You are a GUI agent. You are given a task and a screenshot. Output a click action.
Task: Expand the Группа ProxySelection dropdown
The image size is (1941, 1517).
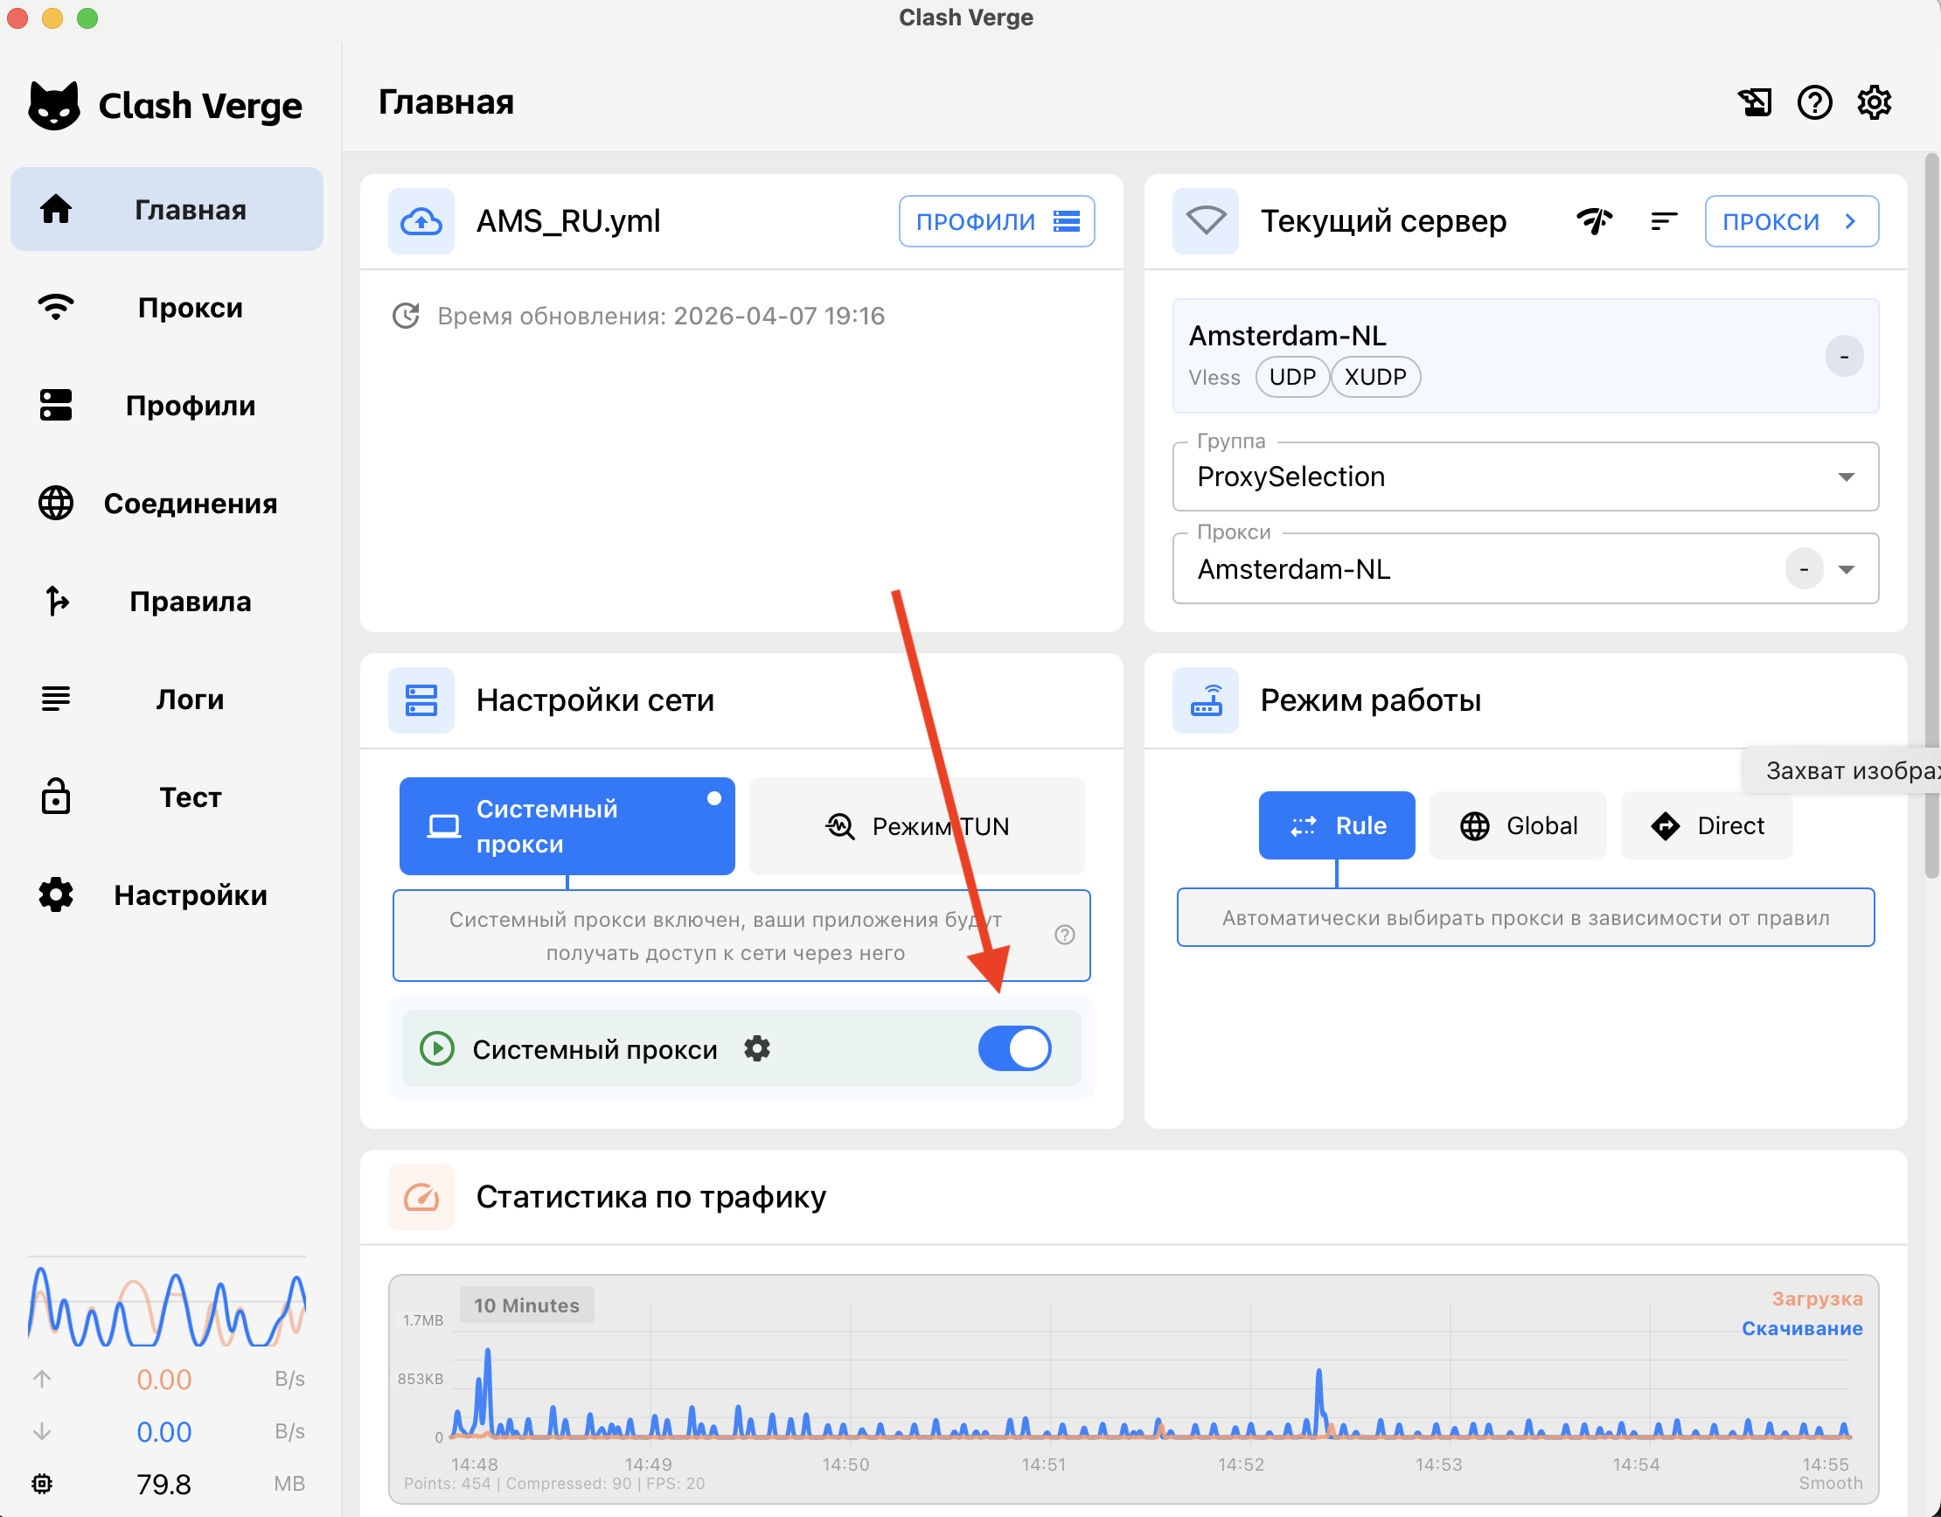[x=1525, y=477]
